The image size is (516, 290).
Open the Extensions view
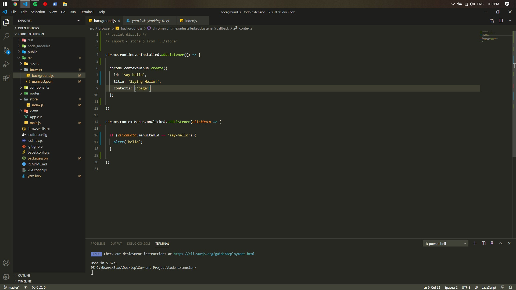(6, 78)
